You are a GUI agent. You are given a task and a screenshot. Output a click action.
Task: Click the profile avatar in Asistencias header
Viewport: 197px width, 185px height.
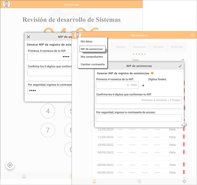click(x=6, y=4)
